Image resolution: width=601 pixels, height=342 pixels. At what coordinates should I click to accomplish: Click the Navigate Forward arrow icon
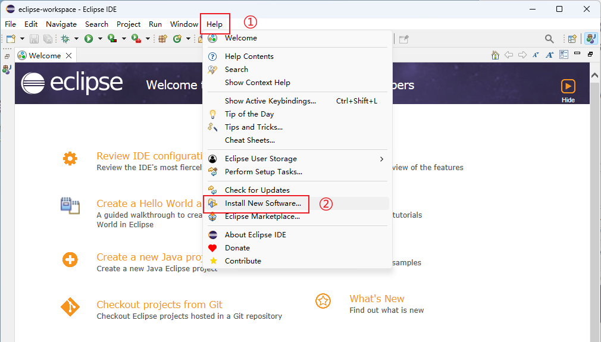[x=522, y=55]
